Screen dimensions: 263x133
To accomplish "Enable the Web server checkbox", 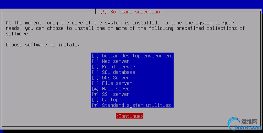I will point(95,61).
